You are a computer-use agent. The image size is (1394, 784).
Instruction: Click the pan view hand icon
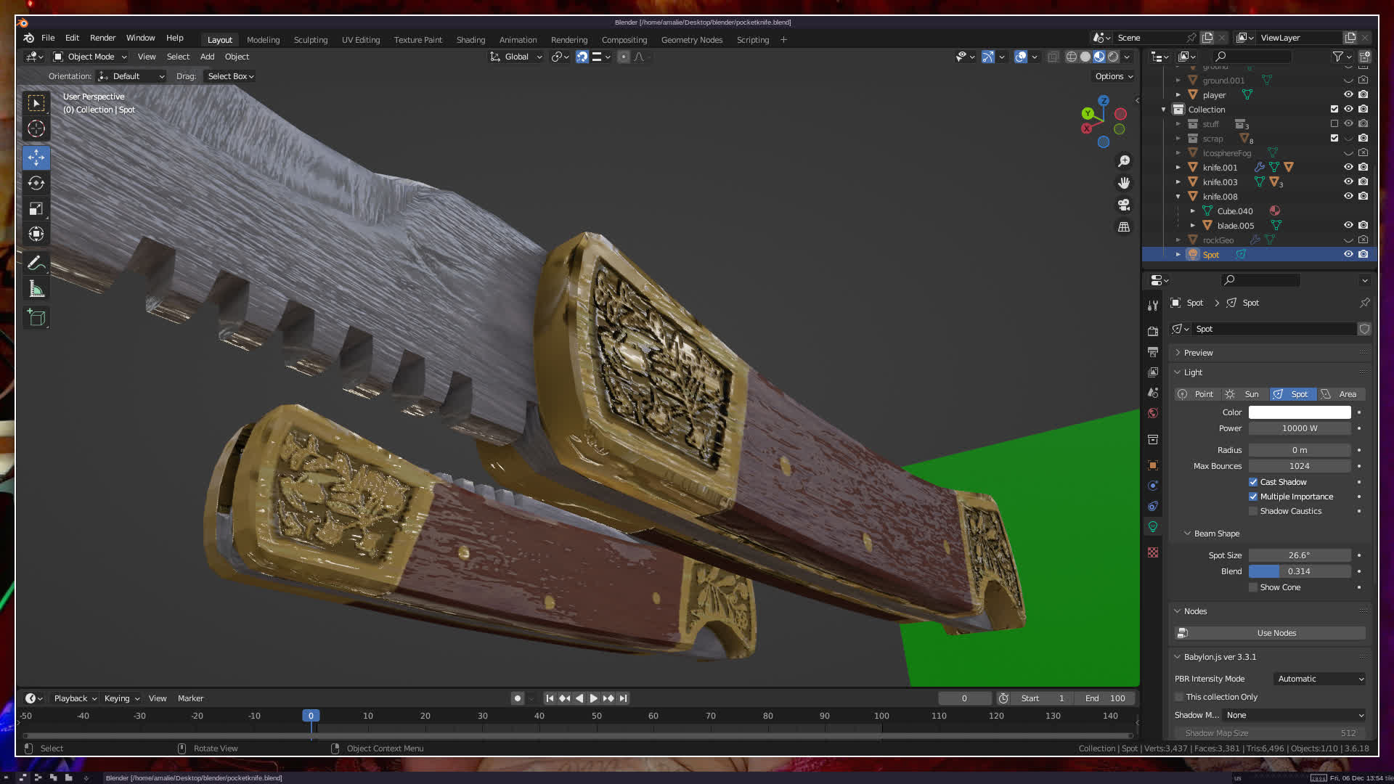[1124, 183]
